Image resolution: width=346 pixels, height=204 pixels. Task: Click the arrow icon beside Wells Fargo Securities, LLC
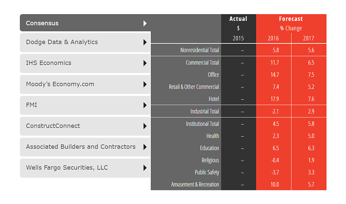pos(145,168)
